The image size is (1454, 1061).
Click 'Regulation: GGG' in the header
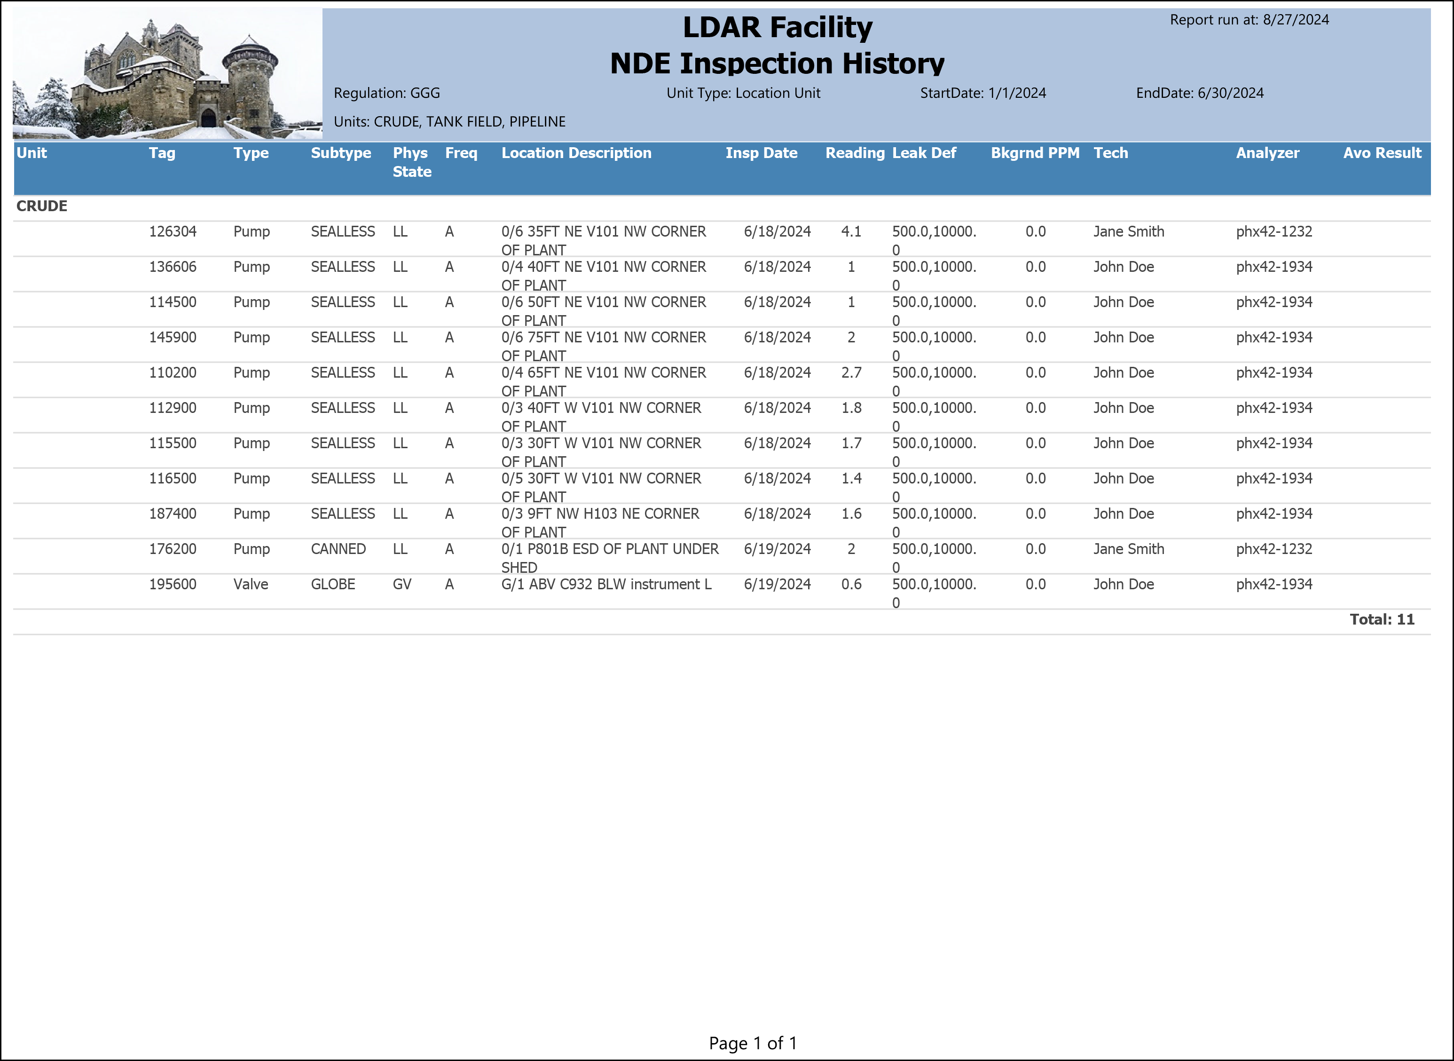387,93
